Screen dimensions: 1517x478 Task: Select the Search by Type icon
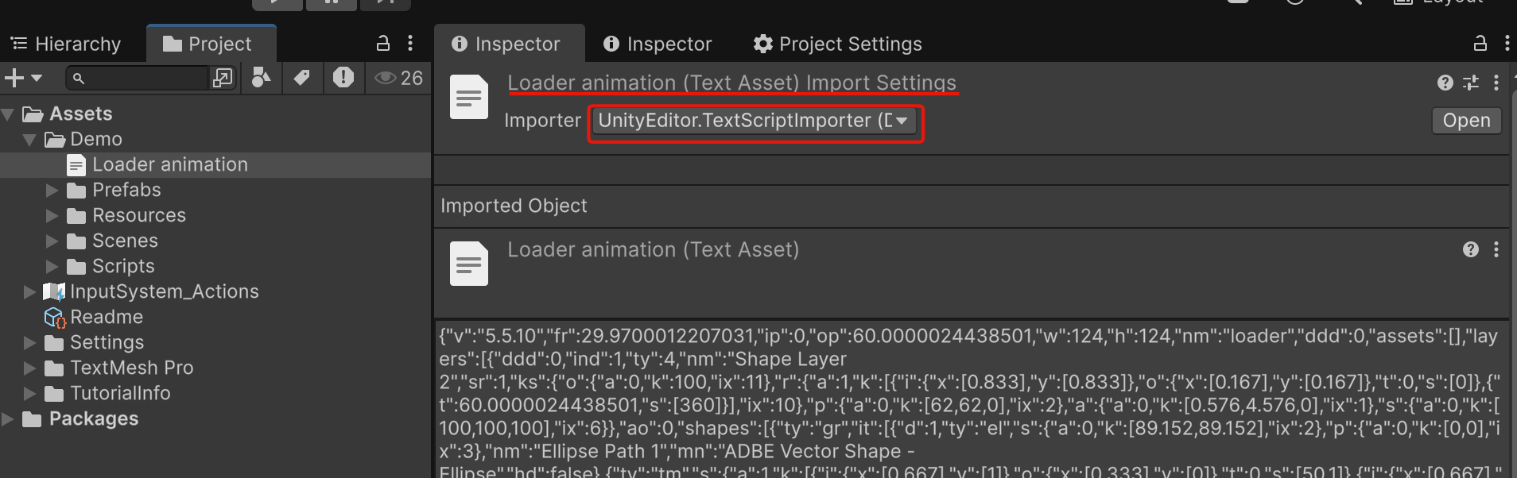pos(261,77)
